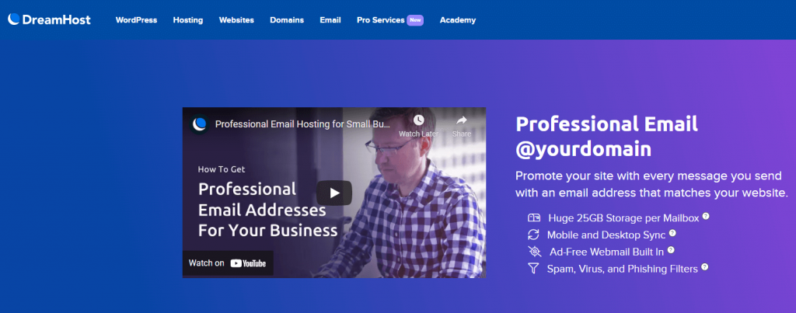The image size is (796, 313).
Task: Click the Share arrow icon on video
Action: click(462, 120)
